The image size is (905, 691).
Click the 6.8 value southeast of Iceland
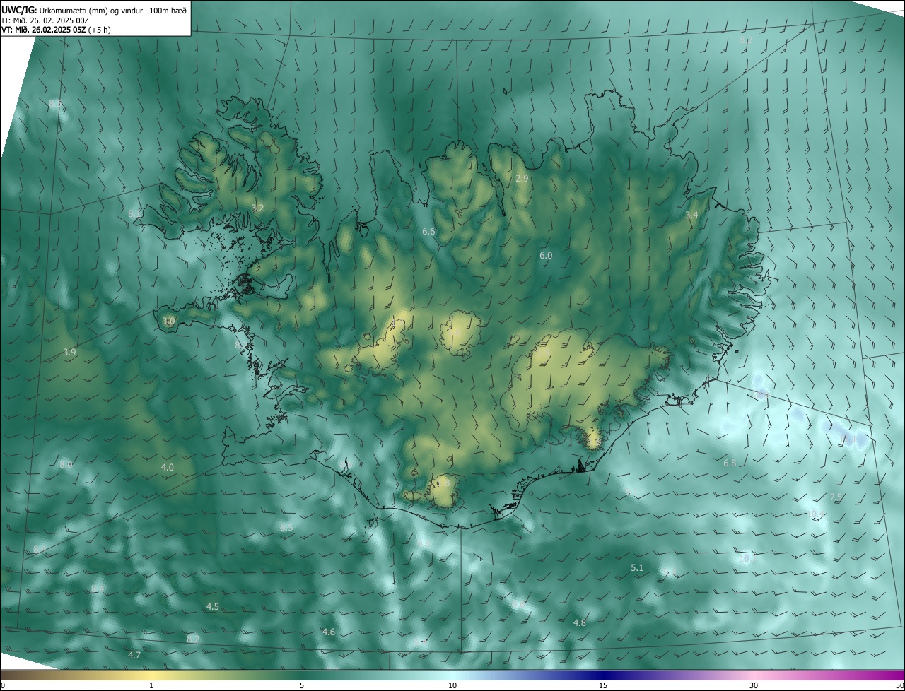[730, 463]
